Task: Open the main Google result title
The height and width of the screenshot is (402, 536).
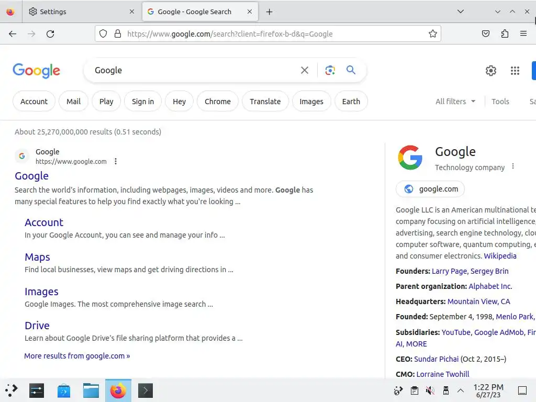Action: pos(31,176)
